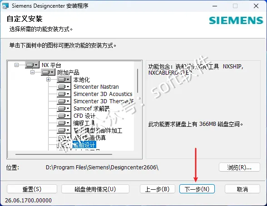
Task: Open install-mode dropdown for 附加产品
Action: pyautogui.click(x=48, y=72)
